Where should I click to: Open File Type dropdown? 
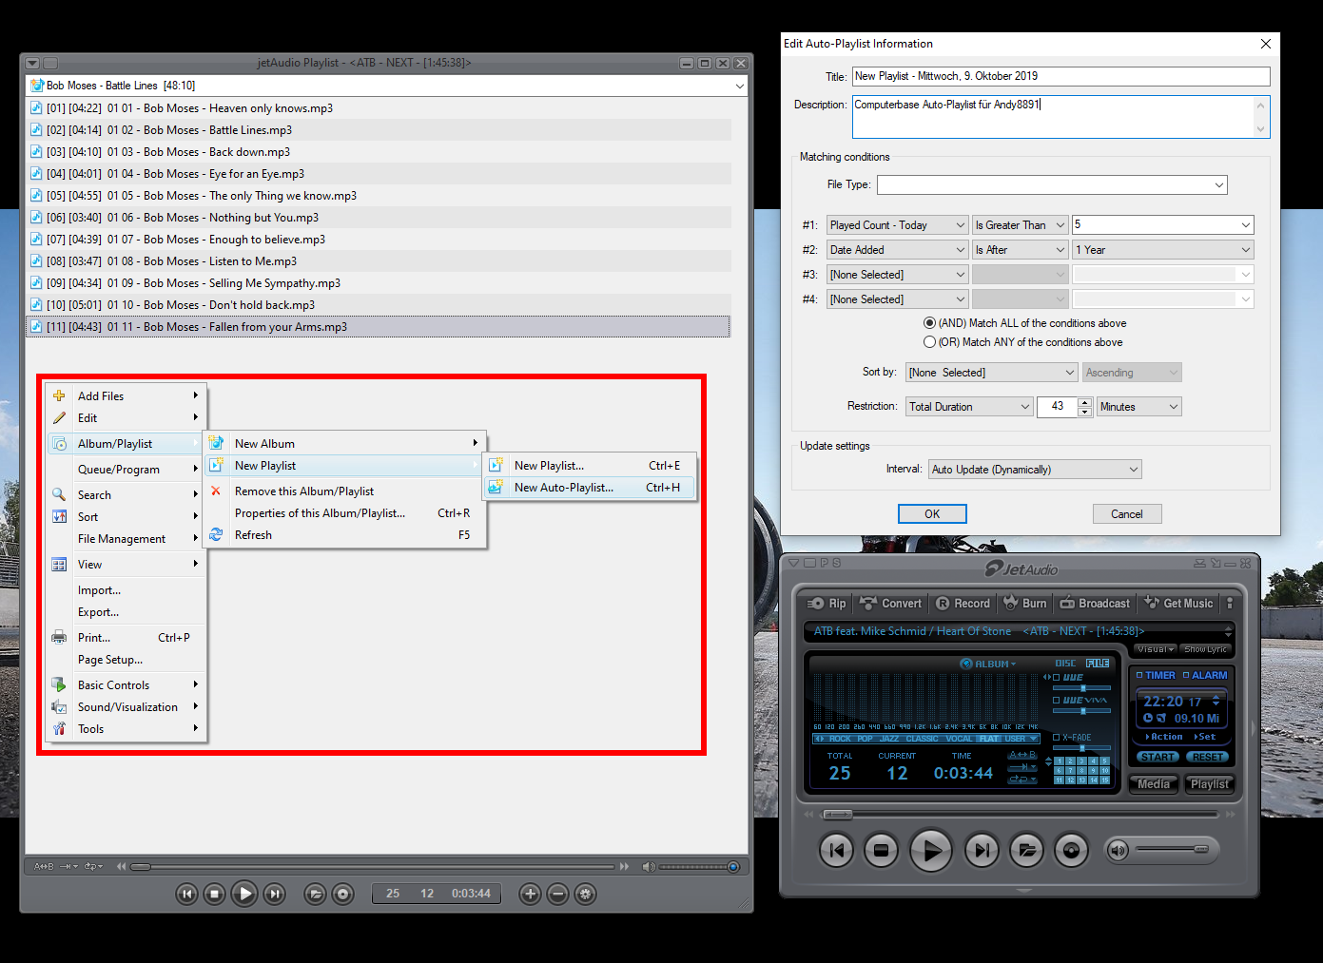pyautogui.click(x=1052, y=184)
